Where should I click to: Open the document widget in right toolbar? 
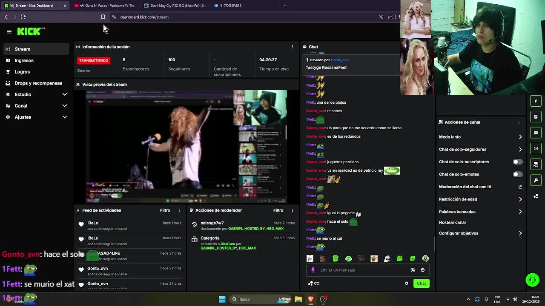pos(536,117)
